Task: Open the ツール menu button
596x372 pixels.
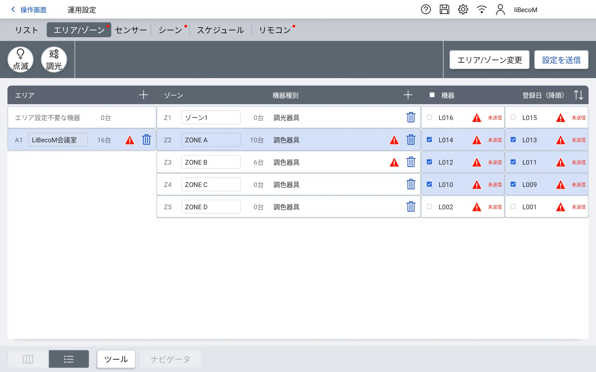Action: (x=116, y=359)
